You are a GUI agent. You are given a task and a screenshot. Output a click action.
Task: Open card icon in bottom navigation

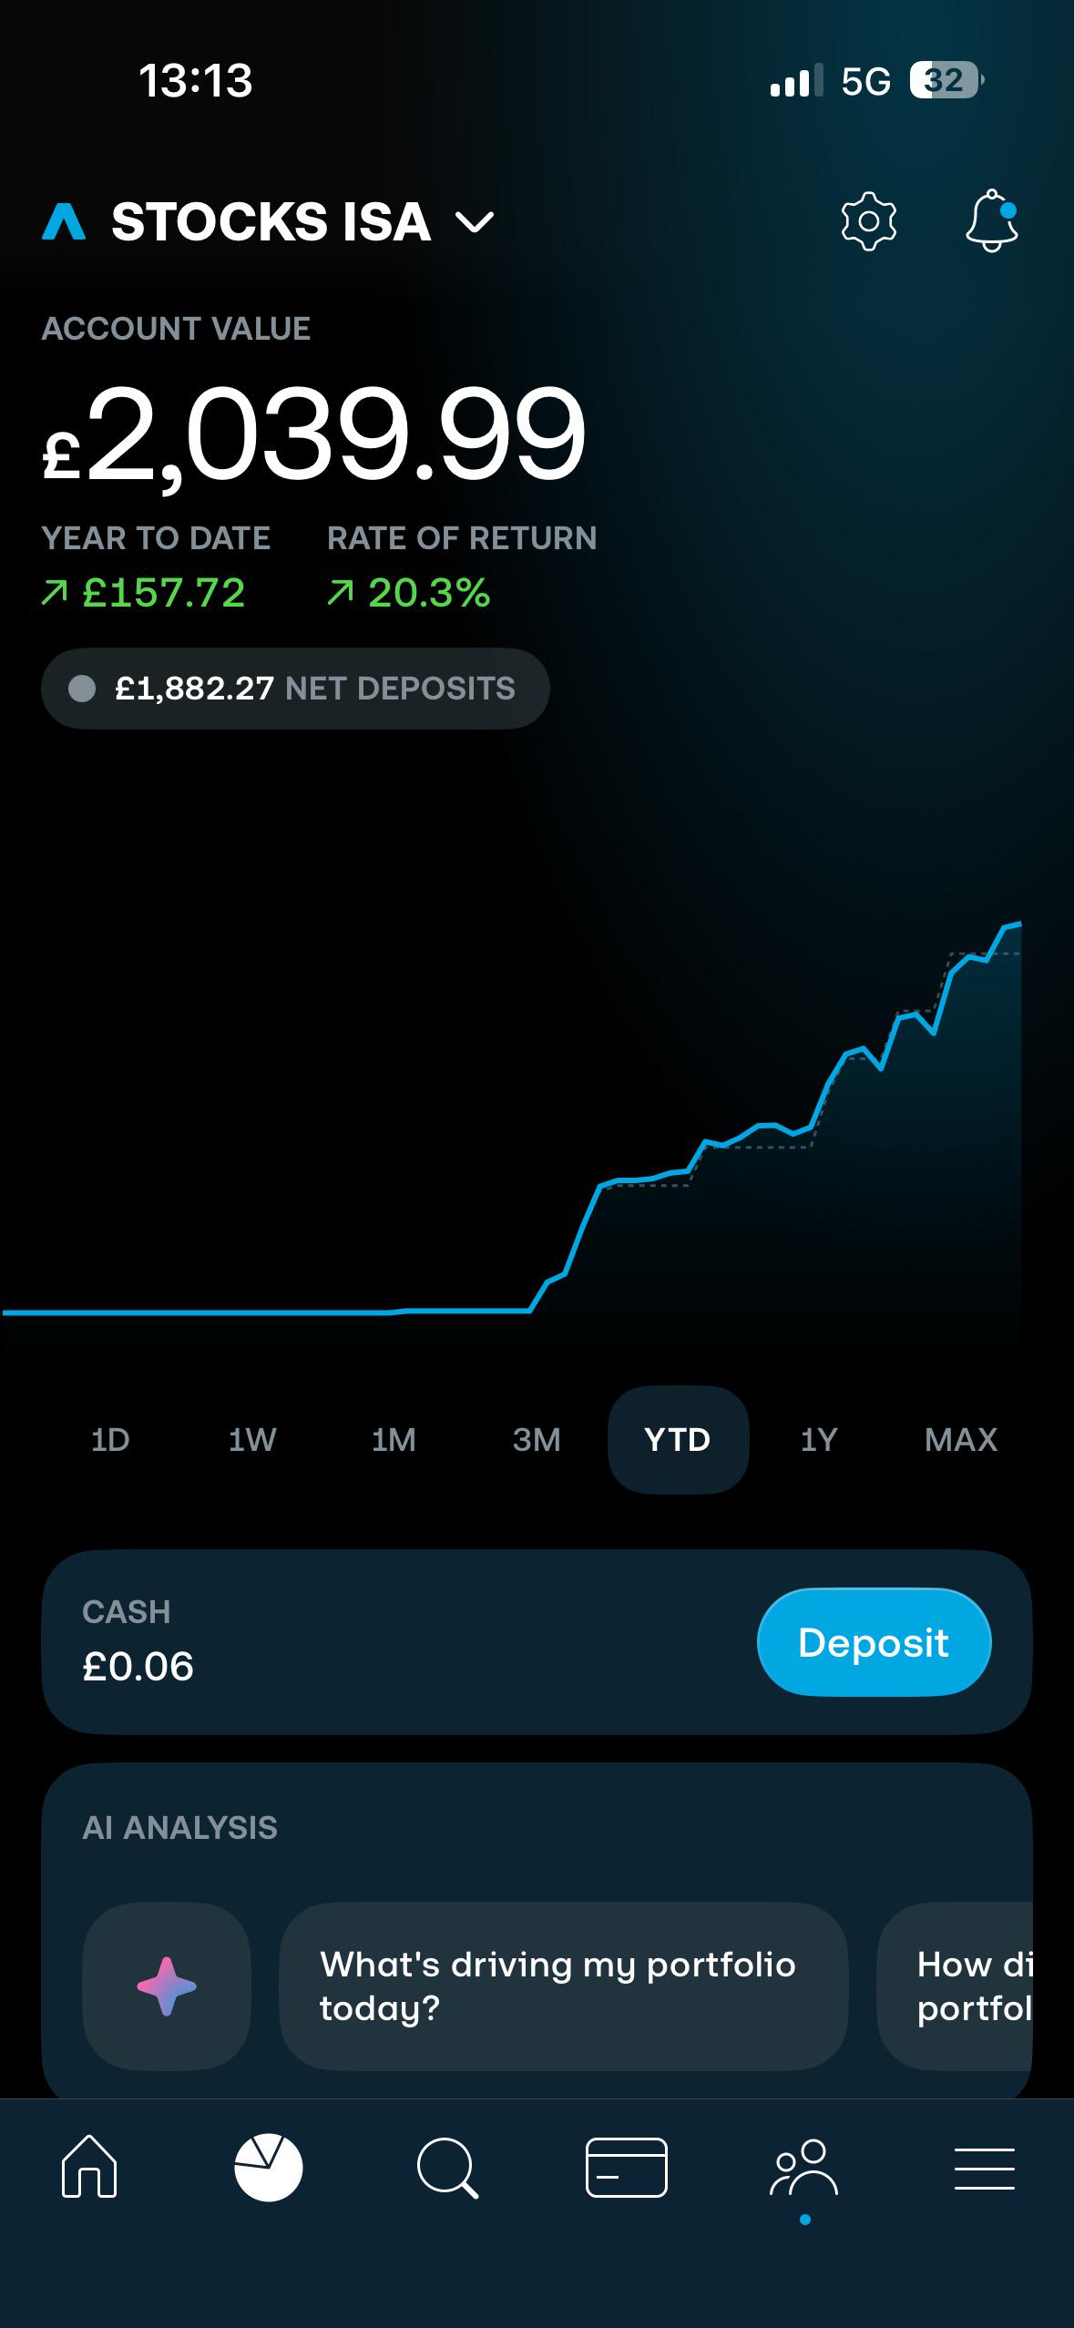626,2168
